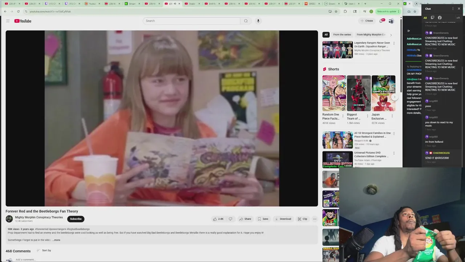Click the main video player
This screenshot has height=262, width=465.
pos(162,118)
